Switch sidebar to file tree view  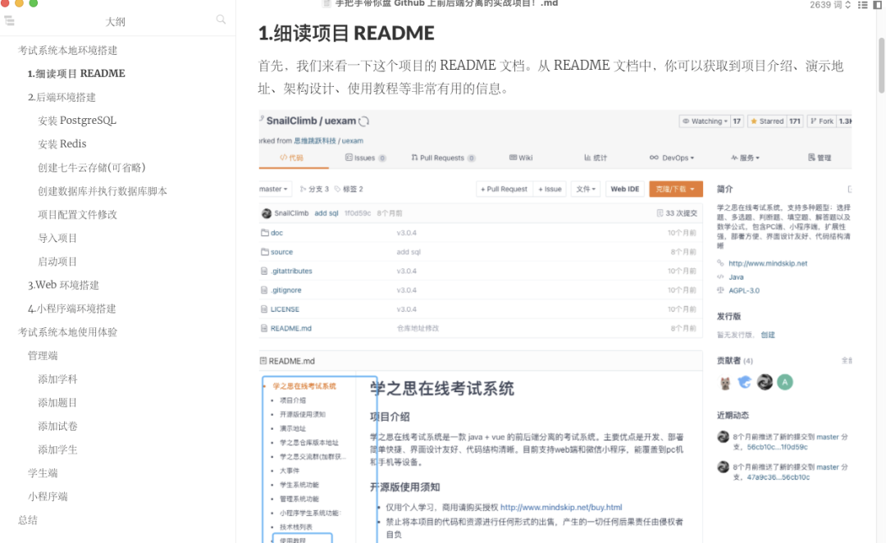click(x=9, y=21)
